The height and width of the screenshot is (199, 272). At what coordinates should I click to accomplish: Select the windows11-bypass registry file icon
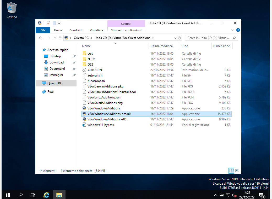[x=84, y=125]
